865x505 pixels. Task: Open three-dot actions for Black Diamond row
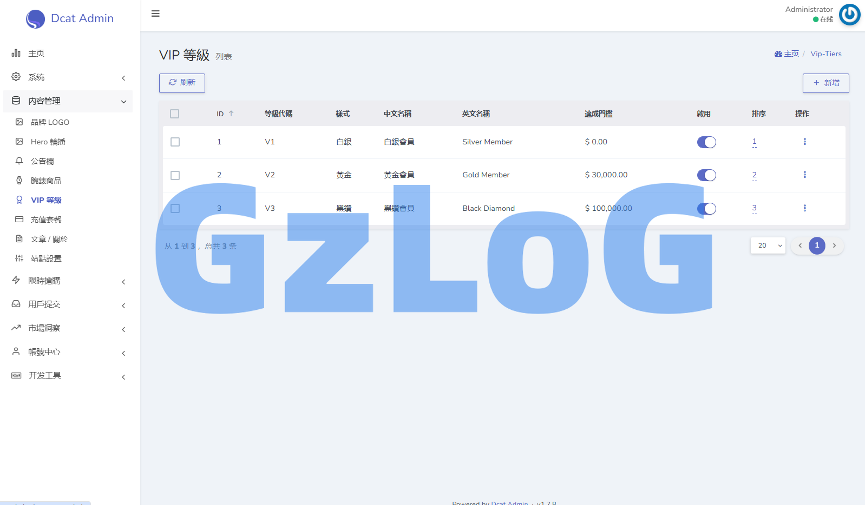804,208
